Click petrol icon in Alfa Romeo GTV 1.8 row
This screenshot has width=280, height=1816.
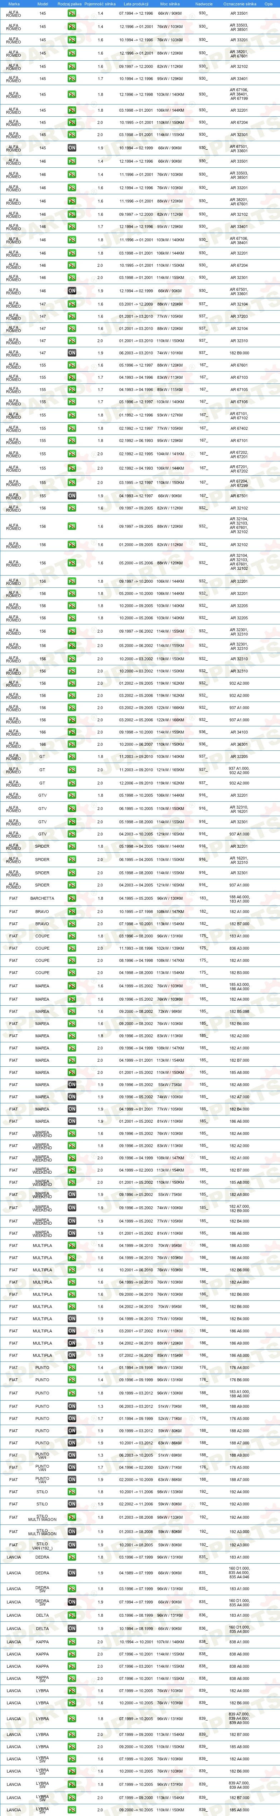[x=72, y=795]
